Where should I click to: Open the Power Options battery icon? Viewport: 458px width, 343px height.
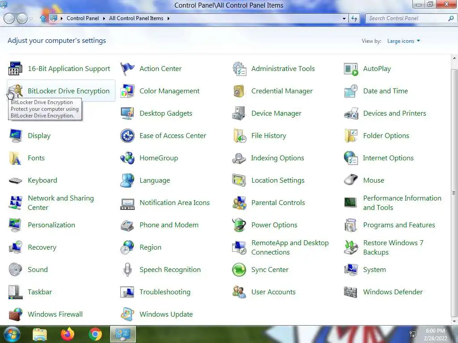[239, 225]
